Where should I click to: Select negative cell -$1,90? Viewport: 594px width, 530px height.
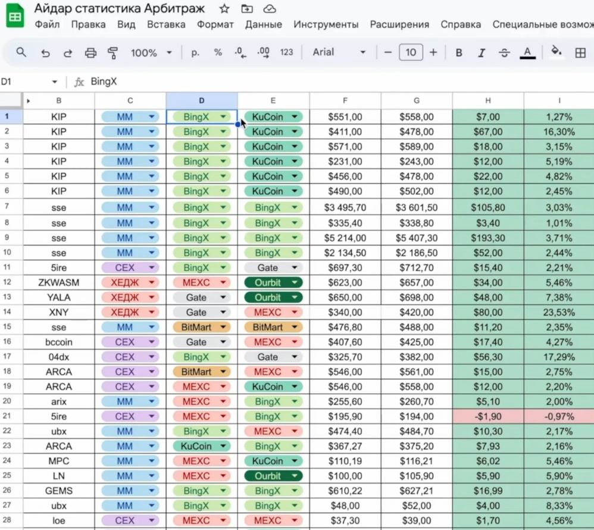pos(488,416)
